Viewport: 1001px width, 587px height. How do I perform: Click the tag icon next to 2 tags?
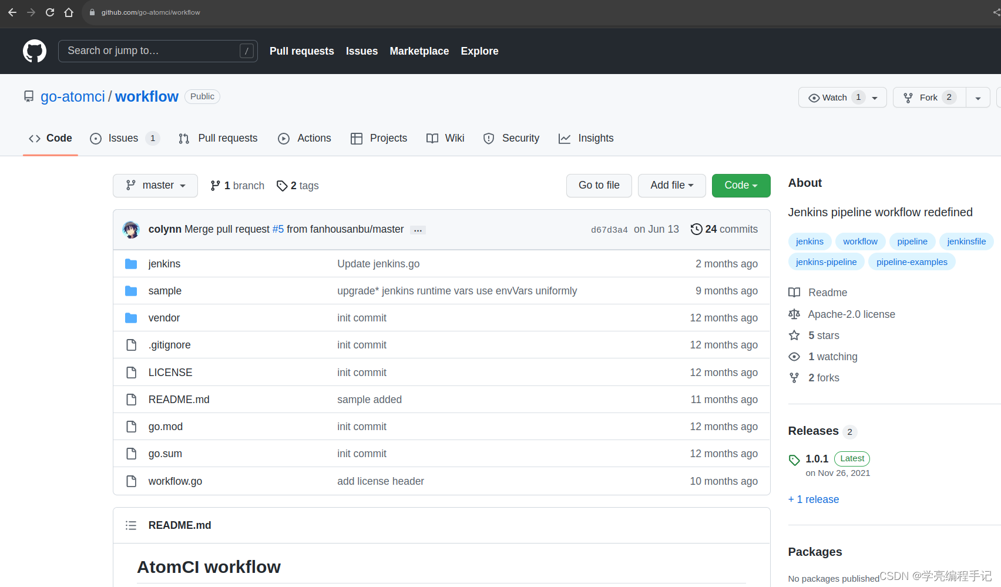(x=282, y=186)
